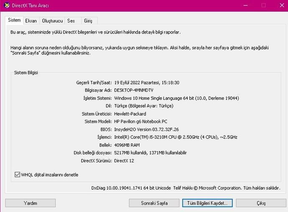The width and height of the screenshot is (288, 212).
Task: Click the Hewlett-Packard manufacturer value
Action: (130, 114)
